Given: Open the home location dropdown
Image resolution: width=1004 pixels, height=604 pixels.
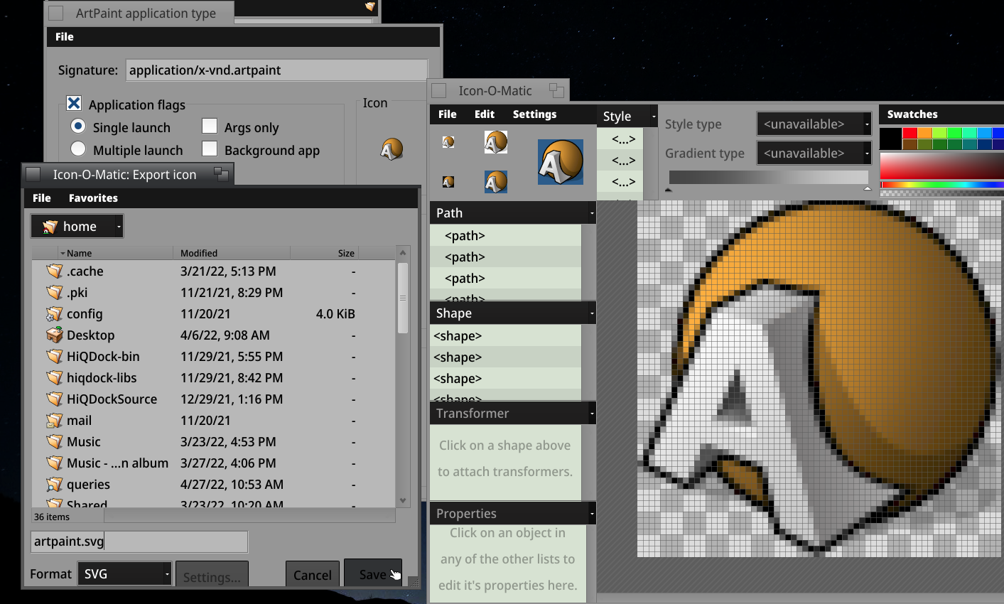Looking at the screenshot, I should point(77,227).
